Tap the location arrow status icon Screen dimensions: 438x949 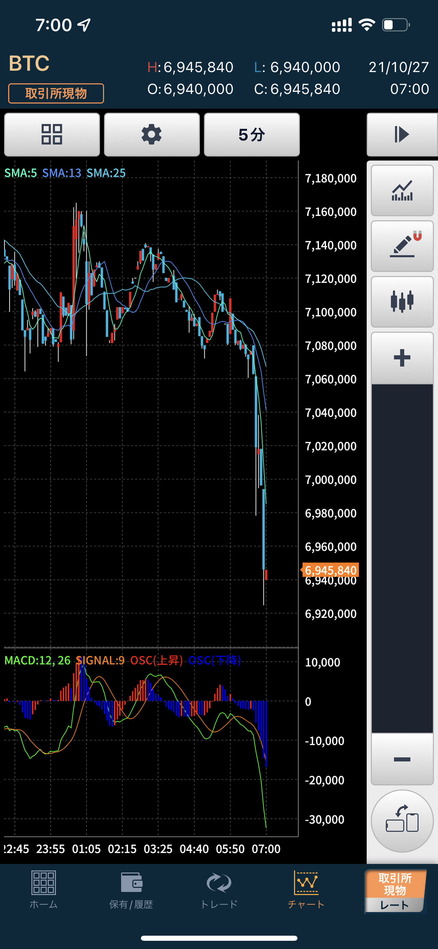pyautogui.click(x=84, y=25)
